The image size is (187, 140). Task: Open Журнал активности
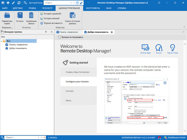pos(51,23)
